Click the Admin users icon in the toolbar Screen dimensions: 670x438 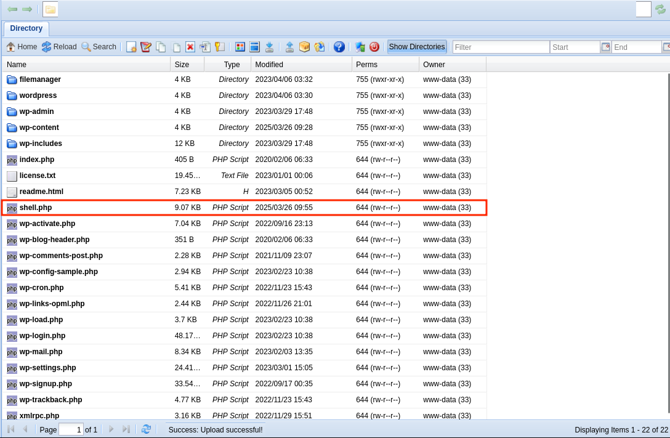[x=360, y=47]
